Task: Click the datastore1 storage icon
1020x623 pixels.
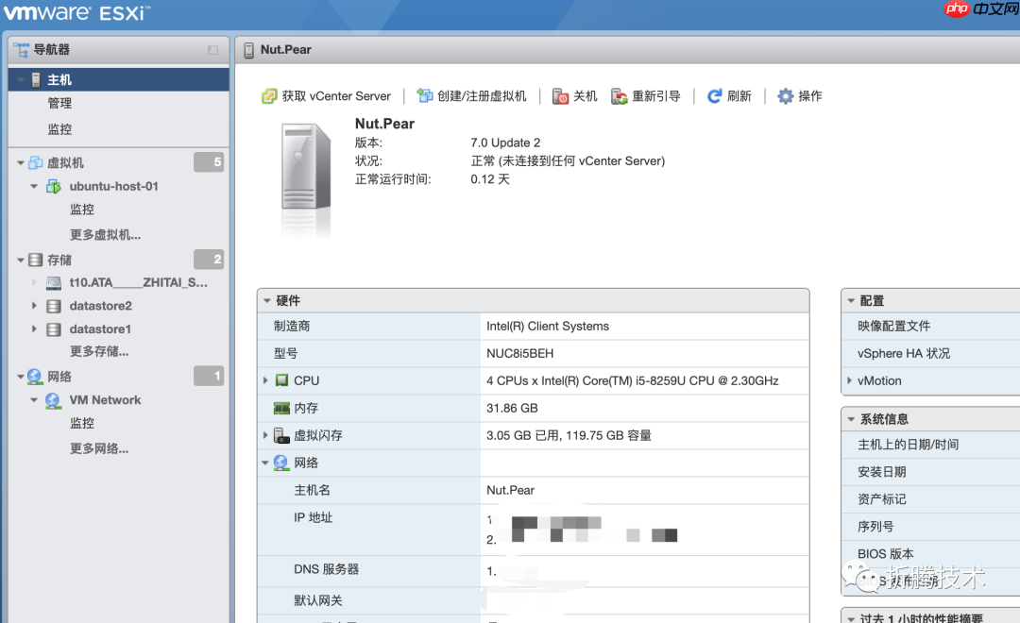Action: 52,328
